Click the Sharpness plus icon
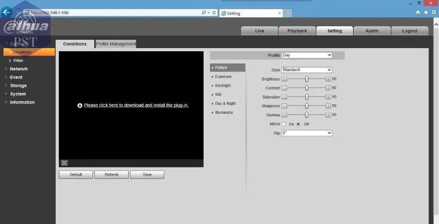Viewport: 439px width, 224px height. coord(328,106)
